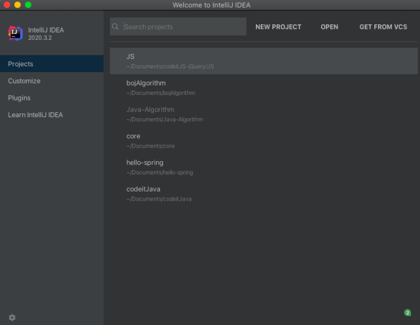Focus the Search projects field
The image size is (420, 325).
point(178,27)
